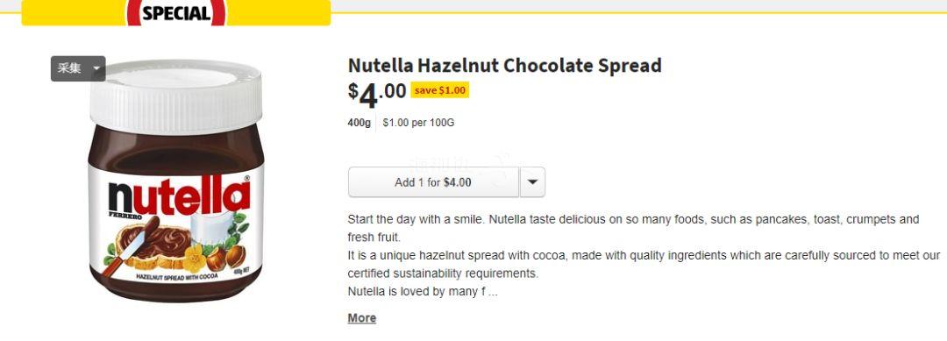Click the hazelnuts illustration on the jar
This screenshot has width=947, height=341.
click(x=226, y=257)
